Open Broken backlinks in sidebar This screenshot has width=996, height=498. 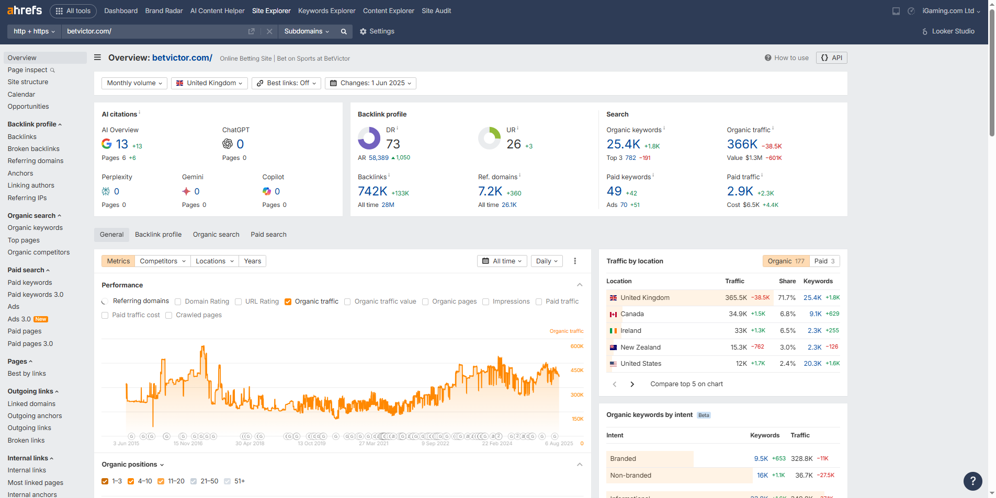pyautogui.click(x=33, y=149)
